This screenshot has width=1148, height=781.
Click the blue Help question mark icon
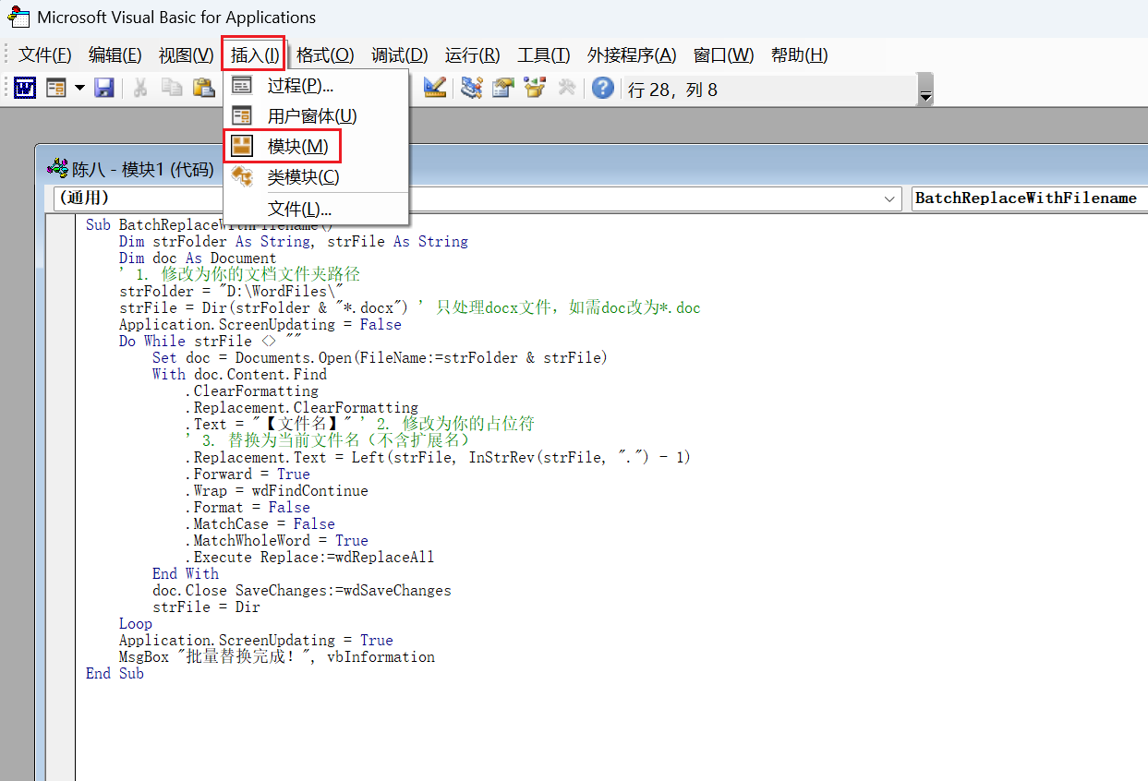pyautogui.click(x=603, y=88)
